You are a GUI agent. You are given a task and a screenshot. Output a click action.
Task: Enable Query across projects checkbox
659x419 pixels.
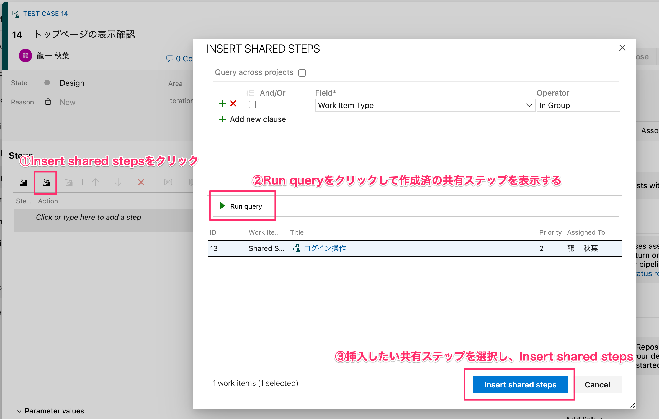coord(302,73)
